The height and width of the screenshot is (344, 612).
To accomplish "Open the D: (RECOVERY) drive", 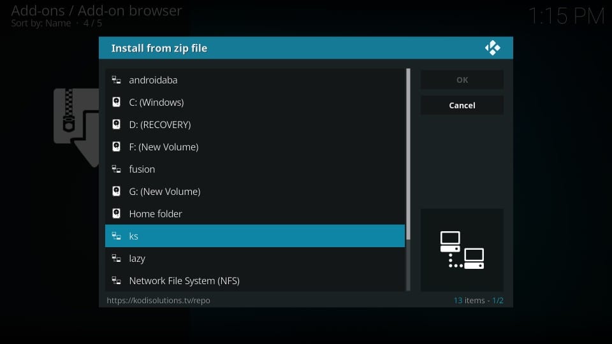I will (255, 124).
